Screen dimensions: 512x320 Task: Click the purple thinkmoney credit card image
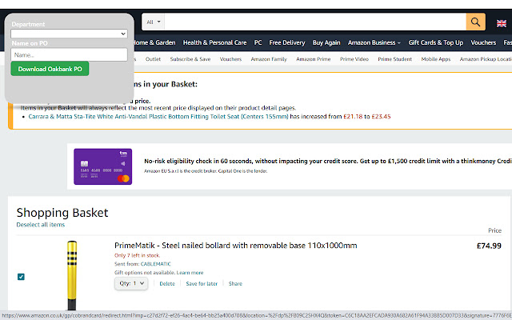(x=103, y=166)
